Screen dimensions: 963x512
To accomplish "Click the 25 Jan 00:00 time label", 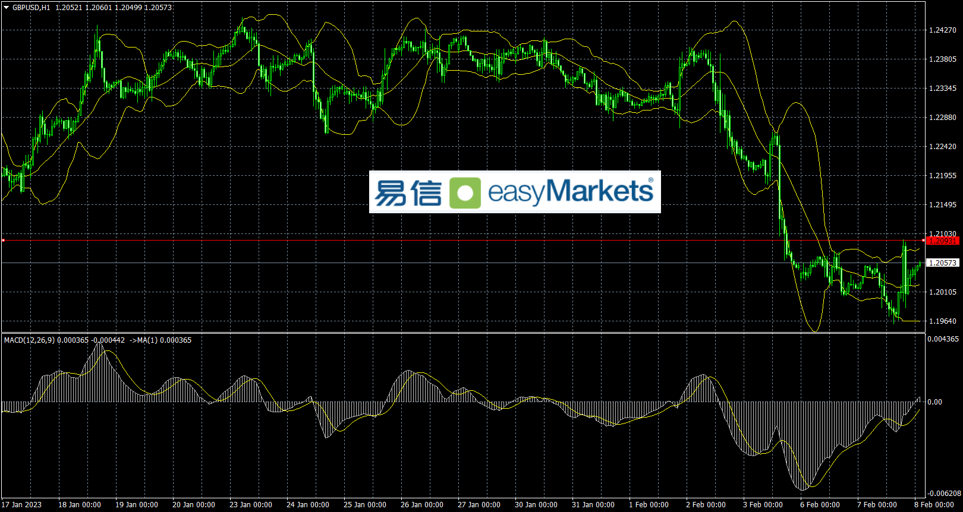I will pyautogui.click(x=365, y=505).
